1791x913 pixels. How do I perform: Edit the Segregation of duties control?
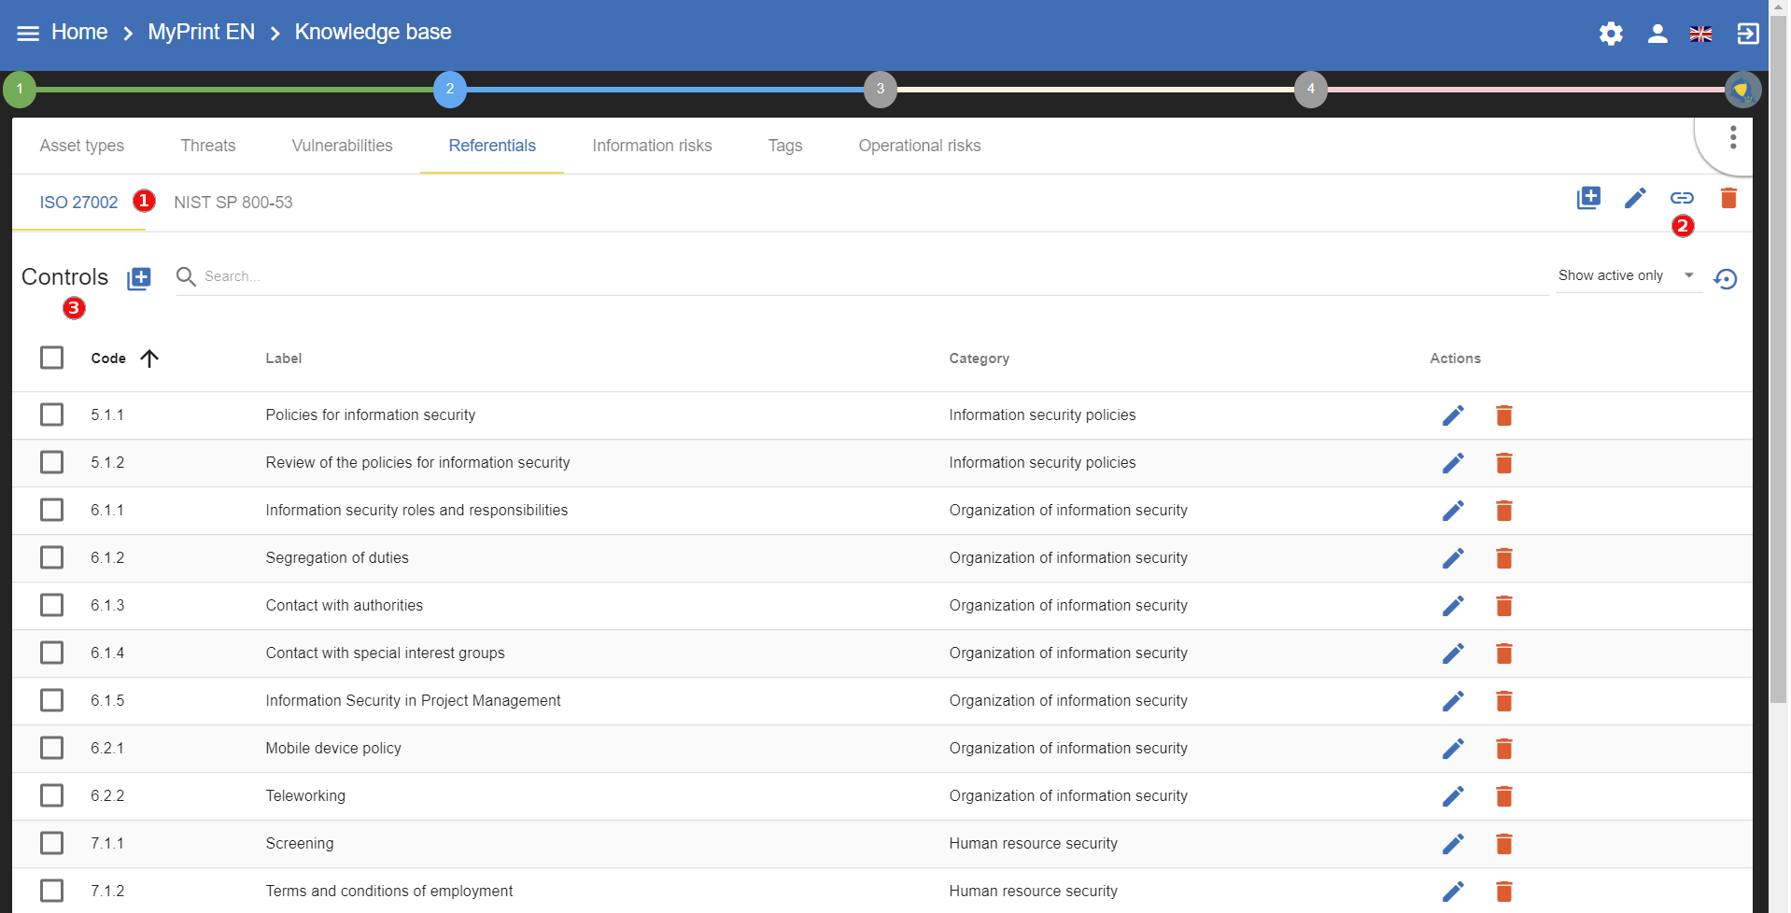click(1453, 558)
